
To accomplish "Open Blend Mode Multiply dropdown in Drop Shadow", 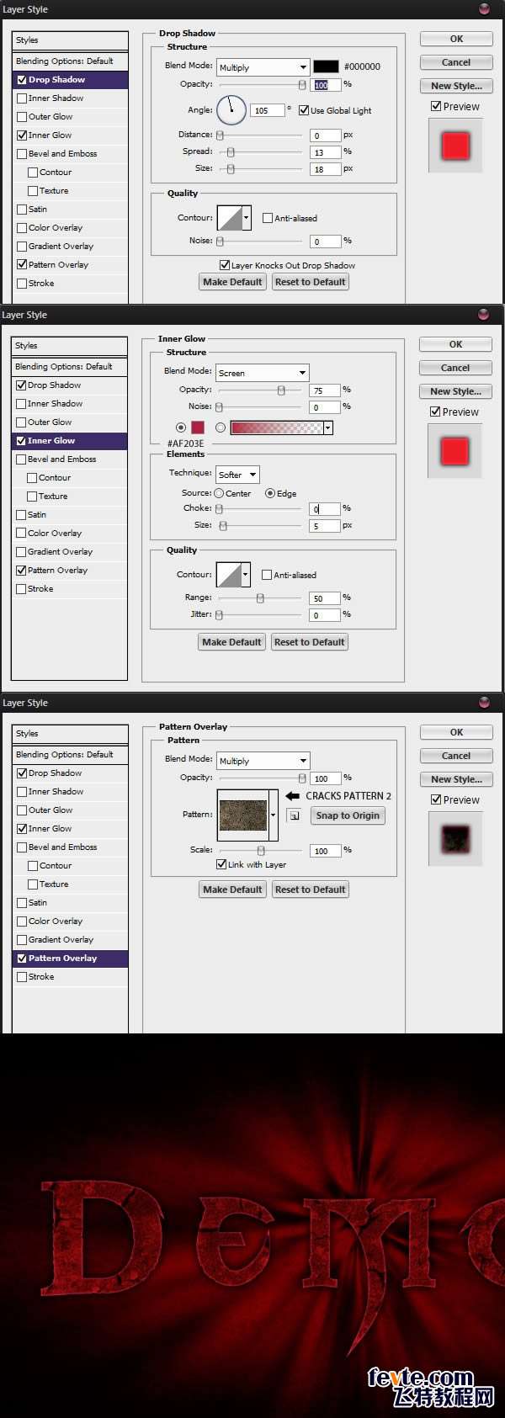I will (x=263, y=67).
